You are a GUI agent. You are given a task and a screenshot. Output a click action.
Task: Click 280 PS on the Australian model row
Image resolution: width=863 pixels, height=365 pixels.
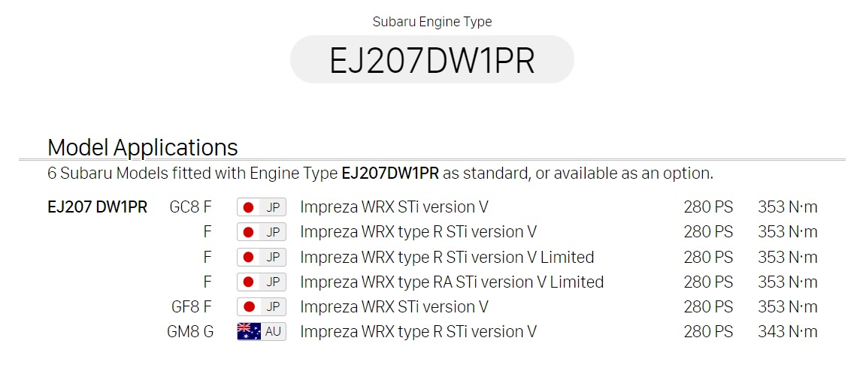[708, 331]
